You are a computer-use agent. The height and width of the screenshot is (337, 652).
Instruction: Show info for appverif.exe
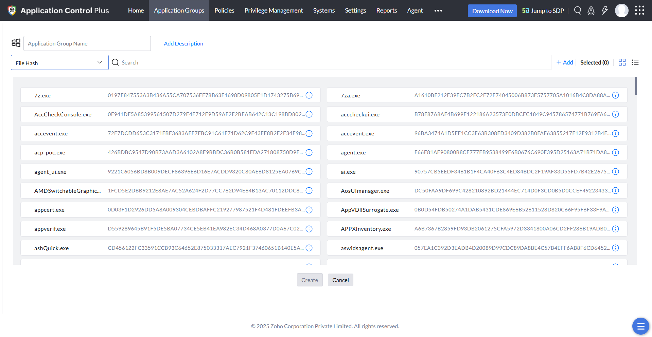(309, 229)
